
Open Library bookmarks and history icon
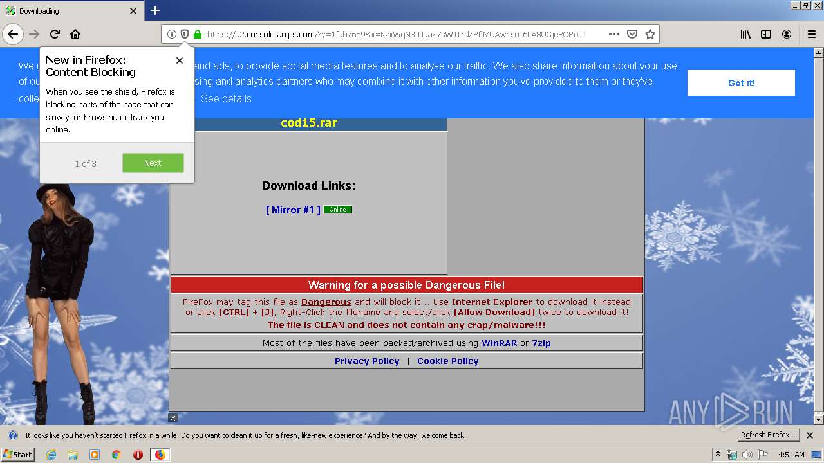(745, 34)
